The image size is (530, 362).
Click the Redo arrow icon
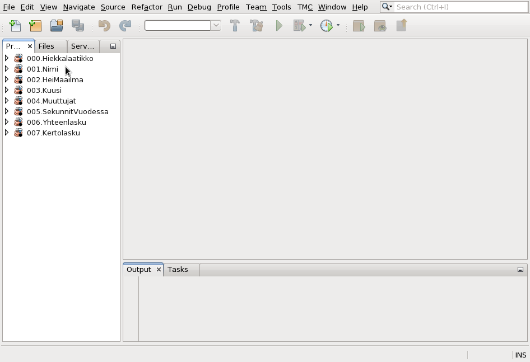coord(125,26)
